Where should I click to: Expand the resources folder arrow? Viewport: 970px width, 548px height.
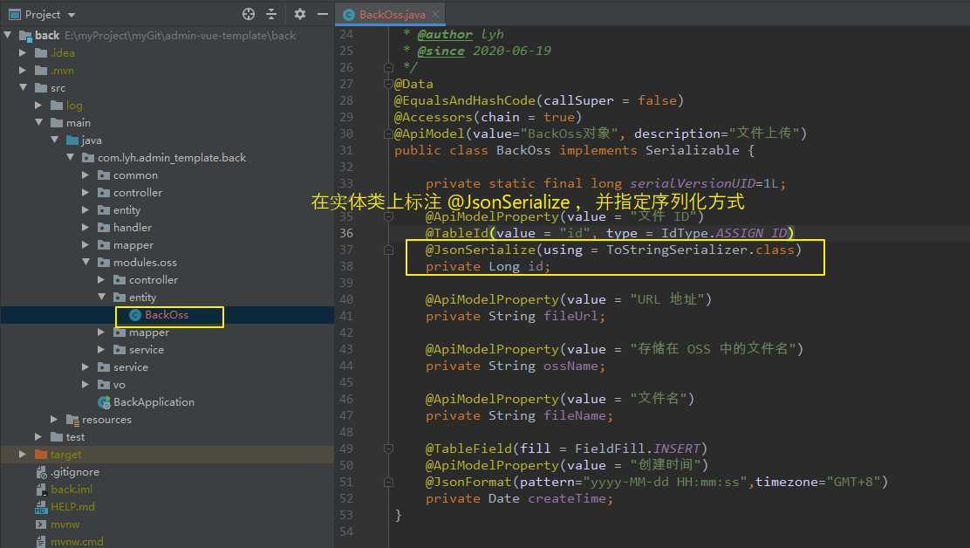click(54, 420)
